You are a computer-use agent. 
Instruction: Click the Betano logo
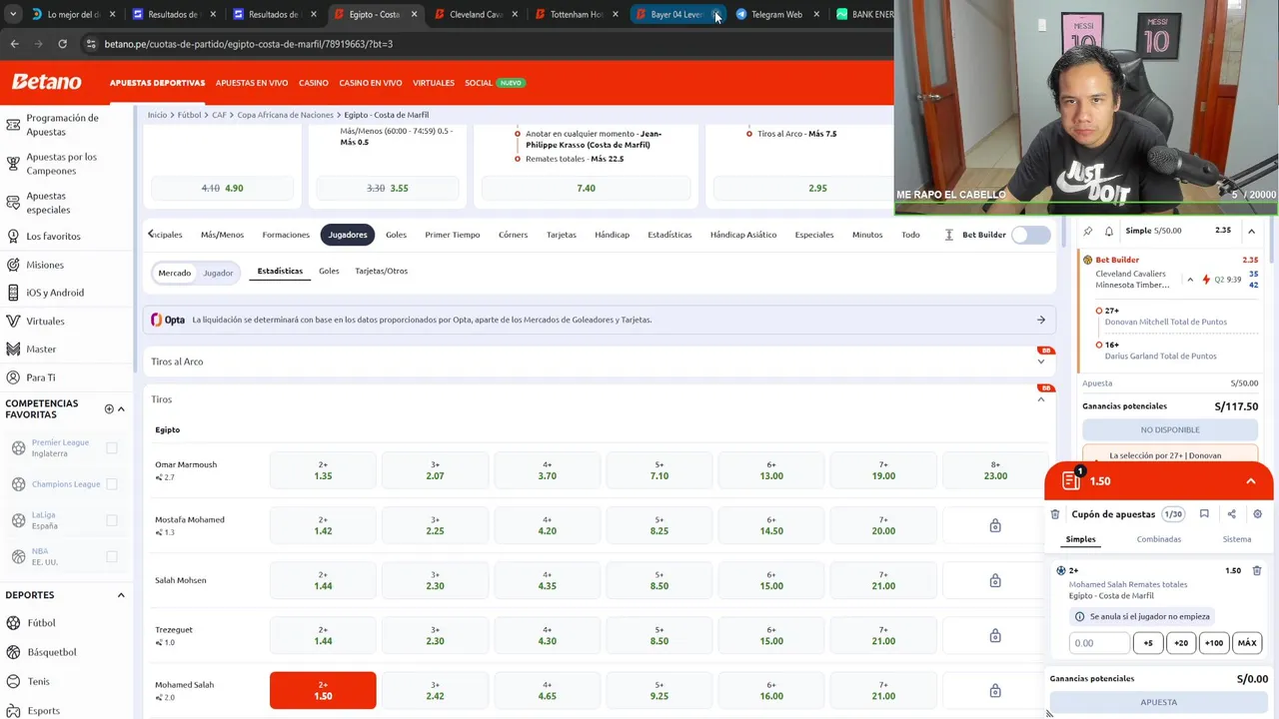(x=47, y=82)
